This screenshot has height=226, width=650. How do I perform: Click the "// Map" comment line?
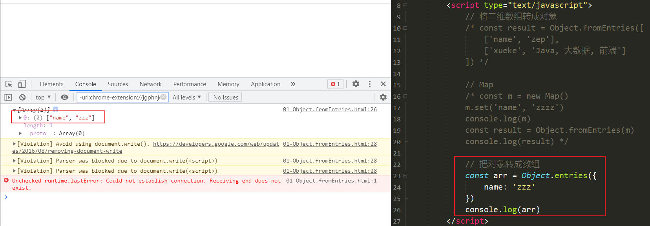pyautogui.click(x=479, y=85)
